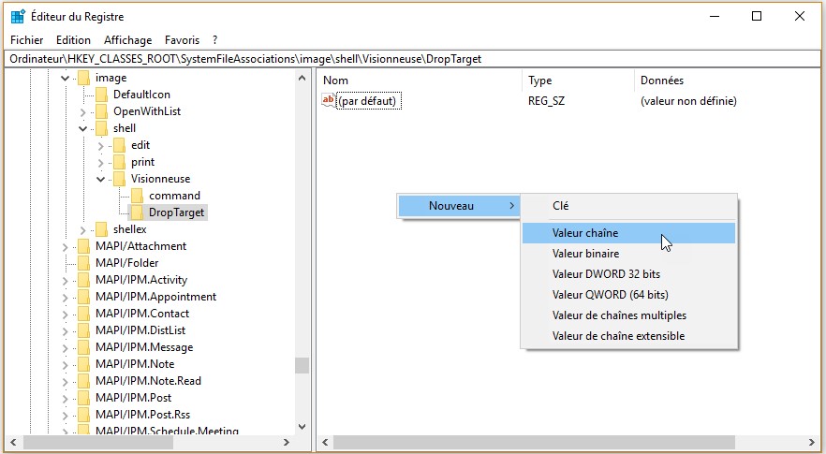Screen dimensions: 826x454
Task: Click the Données column header
Action: 661,81
